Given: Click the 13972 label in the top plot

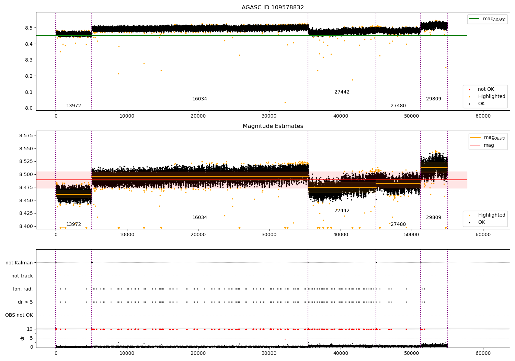Looking at the screenshot, I should point(73,106).
